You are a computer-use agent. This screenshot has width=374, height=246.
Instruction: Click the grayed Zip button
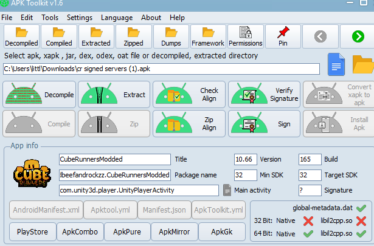coord(114,123)
